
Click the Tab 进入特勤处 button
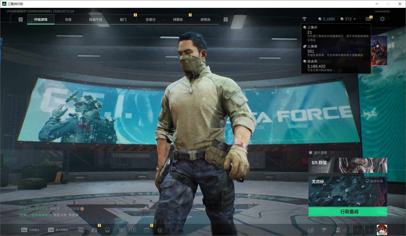[58, 230]
